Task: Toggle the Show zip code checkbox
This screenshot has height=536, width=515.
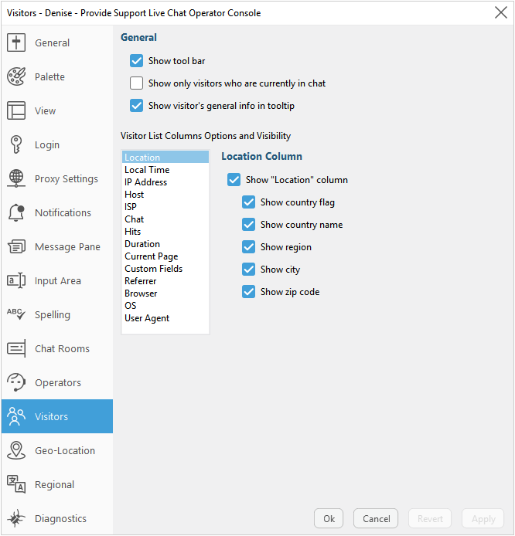Action: tap(248, 292)
